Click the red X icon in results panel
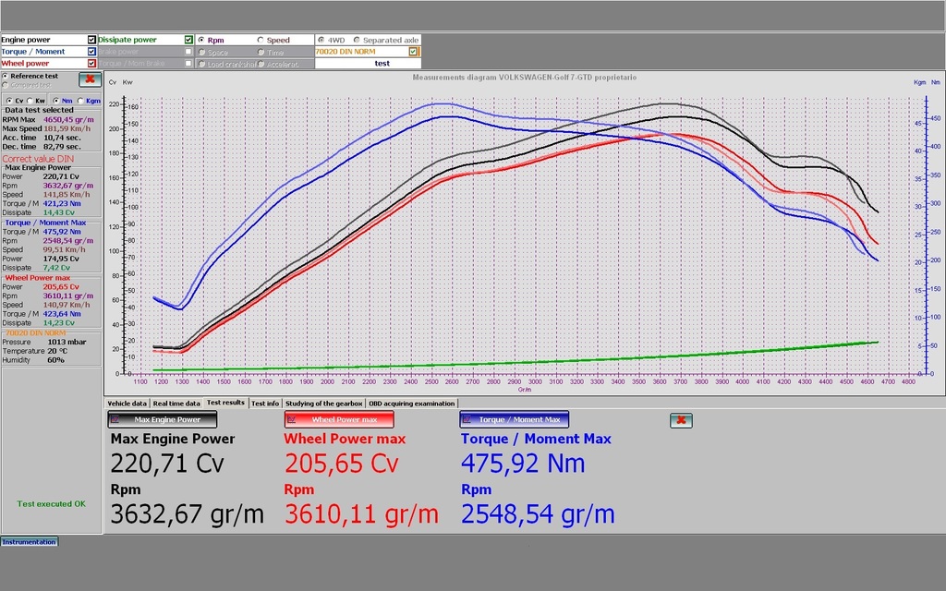946x591 pixels. 681,420
